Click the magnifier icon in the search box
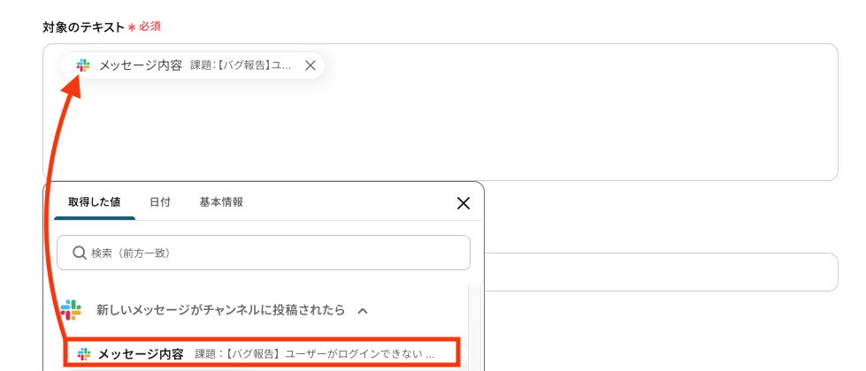Screen dimensions: 866x371 80,253
